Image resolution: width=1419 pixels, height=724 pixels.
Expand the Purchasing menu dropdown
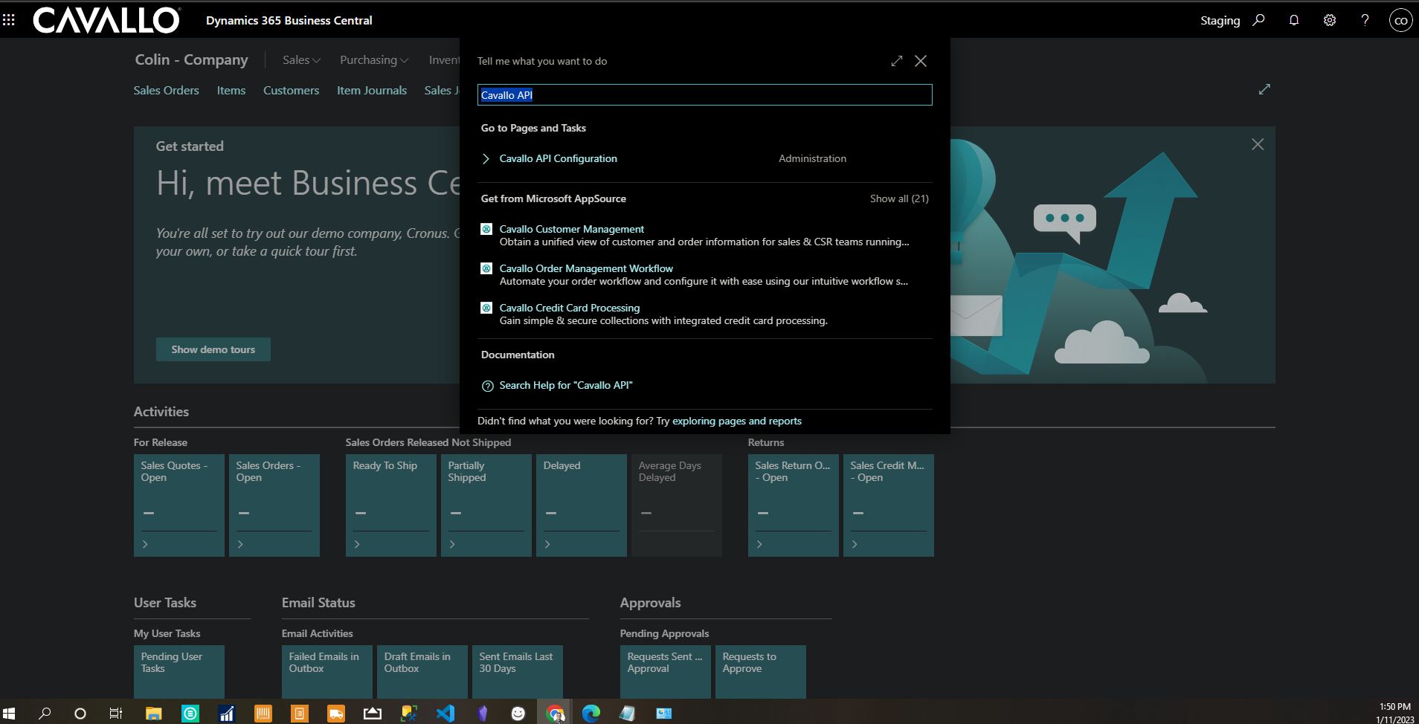[373, 60]
